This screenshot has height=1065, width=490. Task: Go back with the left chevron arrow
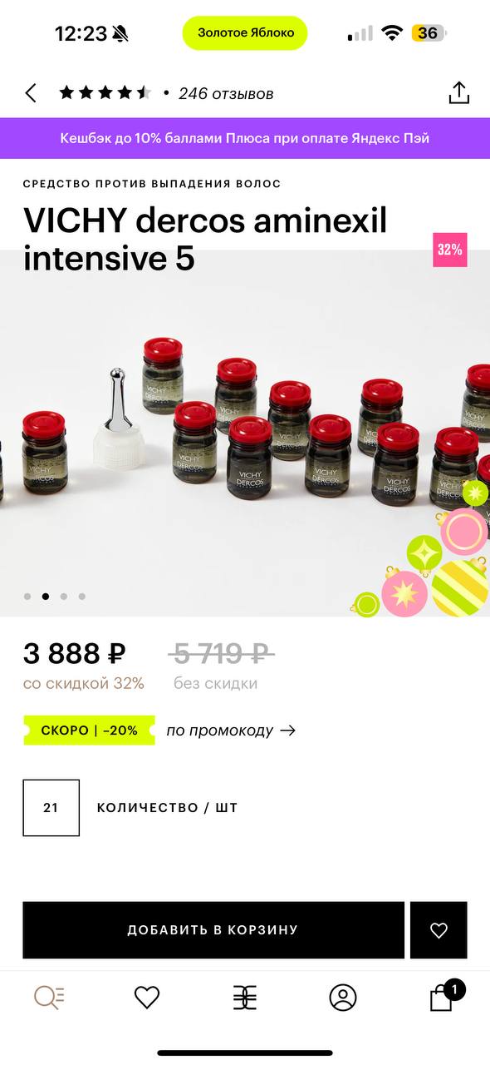(31, 93)
